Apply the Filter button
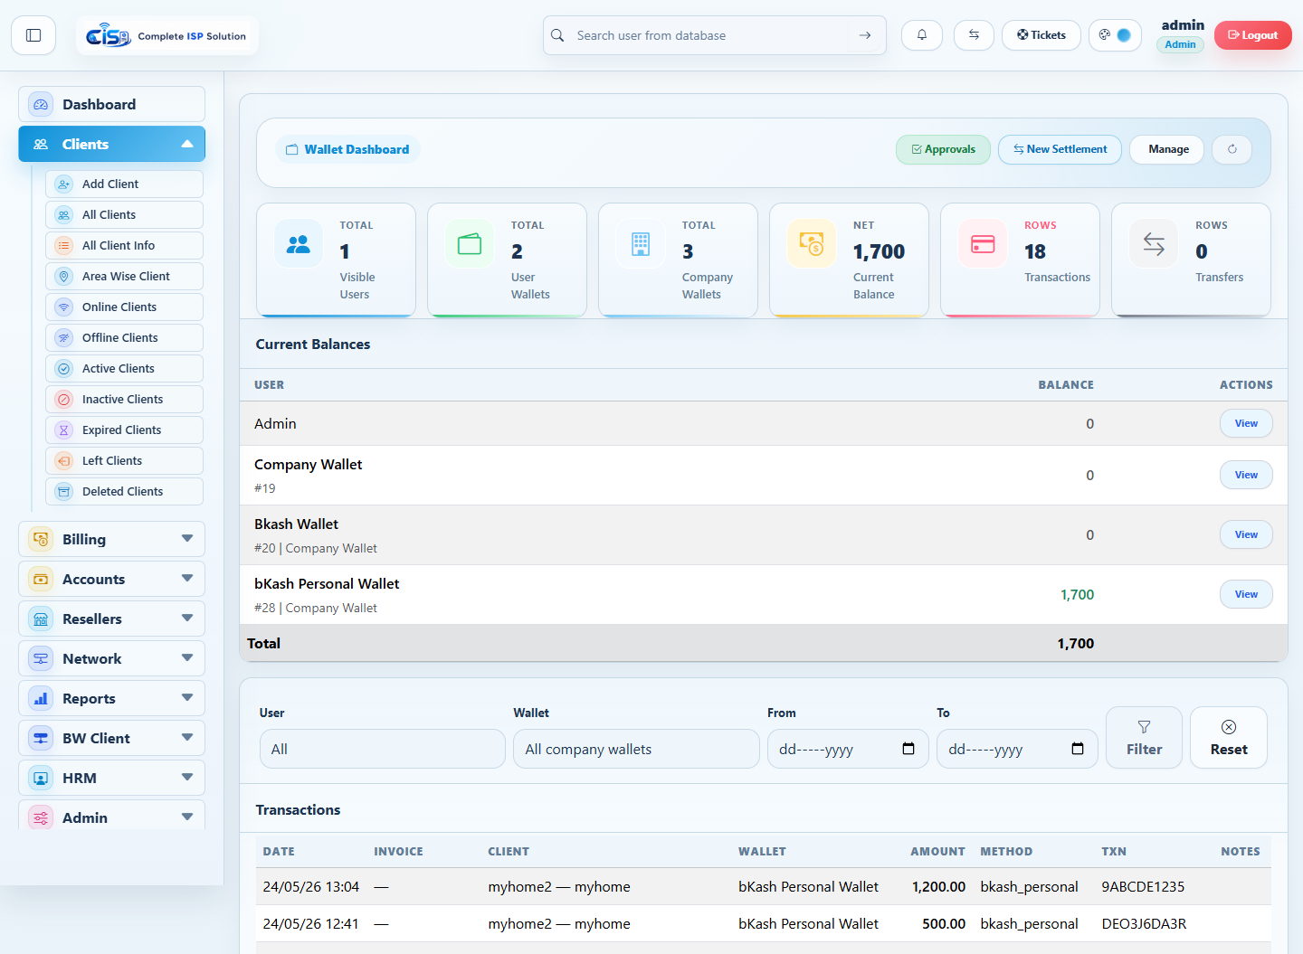Screen dimensions: 1303x954 [1144, 738]
